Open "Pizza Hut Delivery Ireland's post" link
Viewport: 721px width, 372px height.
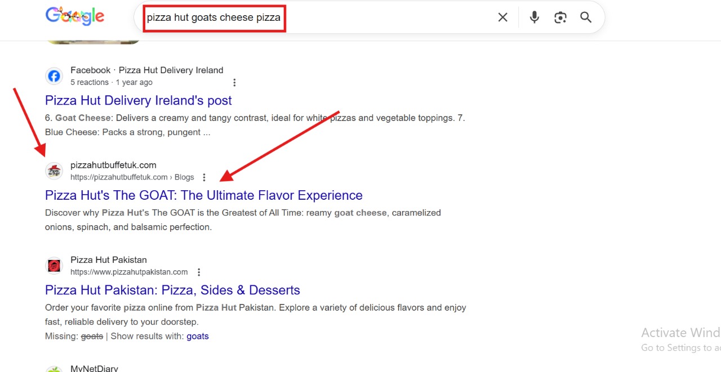click(x=138, y=101)
